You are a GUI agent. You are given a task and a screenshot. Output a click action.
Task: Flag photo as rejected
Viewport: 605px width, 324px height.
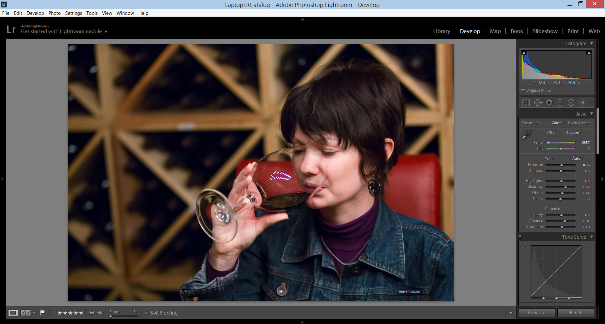50,312
